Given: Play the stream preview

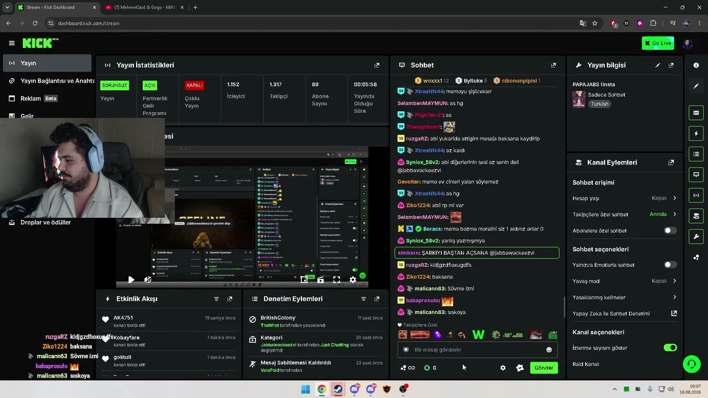Looking at the screenshot, I should tap(131, 280).
